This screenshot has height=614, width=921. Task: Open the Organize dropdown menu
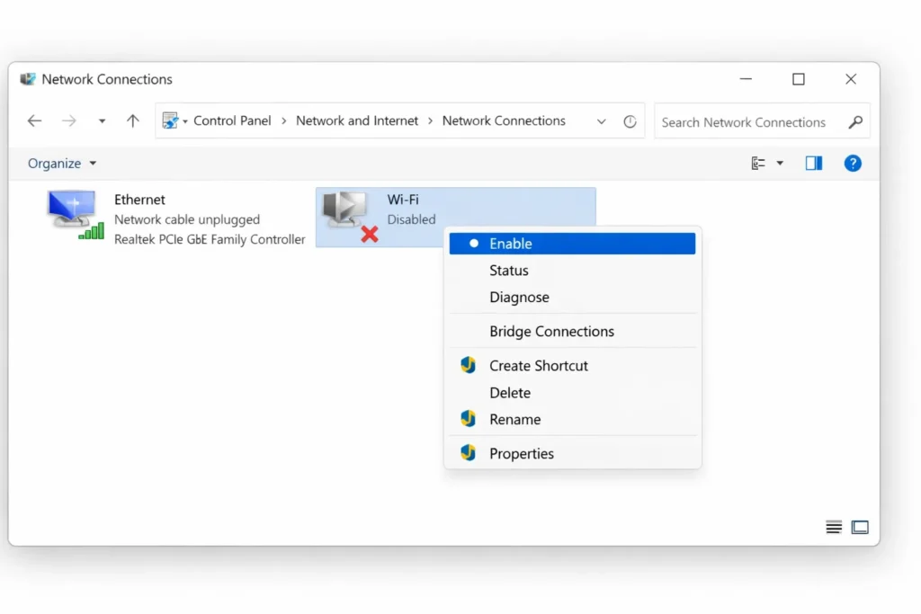coord(62,164)
